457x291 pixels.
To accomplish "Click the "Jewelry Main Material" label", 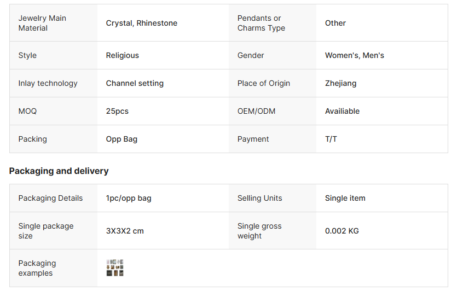I will pos(42,23).
